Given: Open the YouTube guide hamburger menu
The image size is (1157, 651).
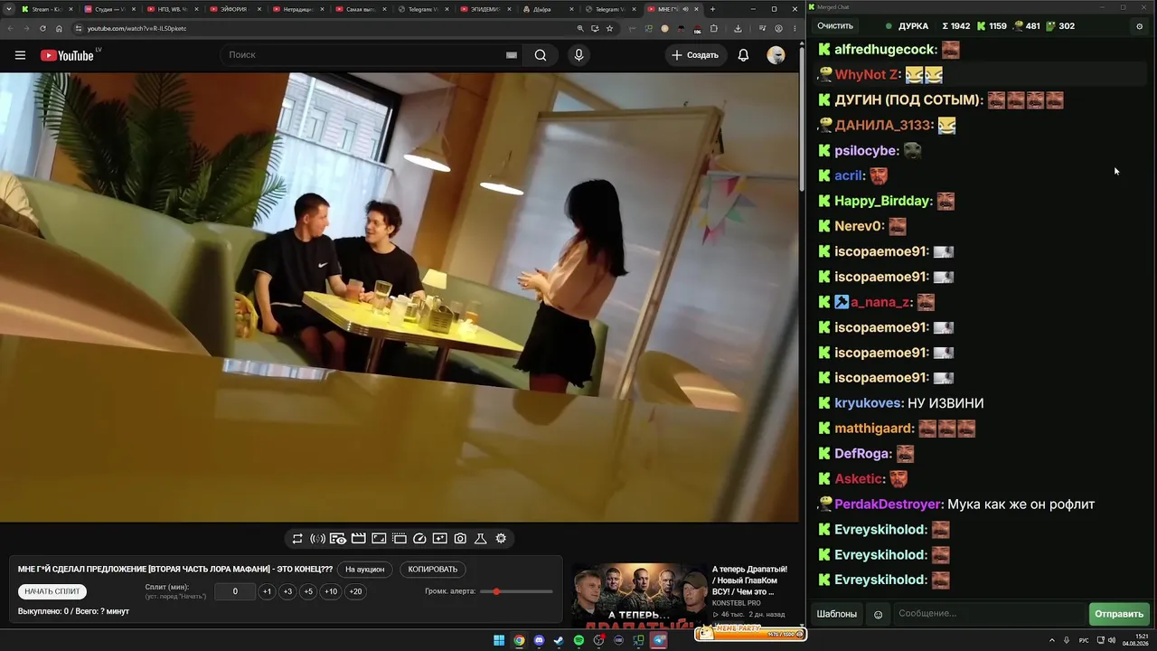Looking at the screenshot, I should 20,55.
